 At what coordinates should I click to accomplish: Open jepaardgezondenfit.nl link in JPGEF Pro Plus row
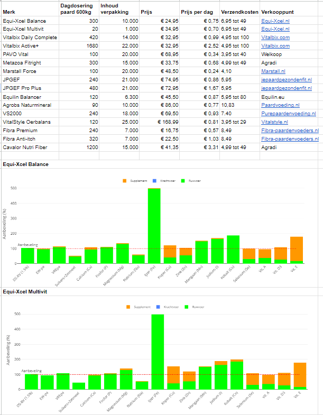click(x=287, y=88)
